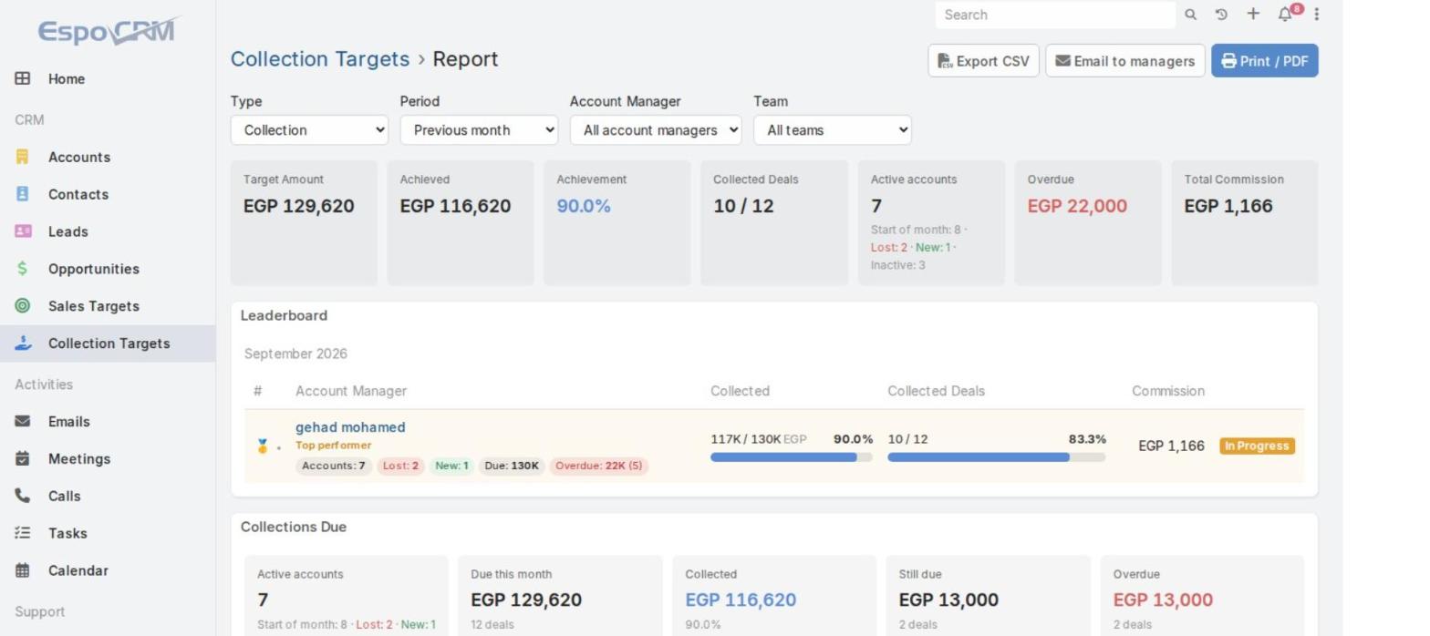Screen dimensions: 1430x636
Task: Open Calls from the sidebar
Action: [108, 496]
